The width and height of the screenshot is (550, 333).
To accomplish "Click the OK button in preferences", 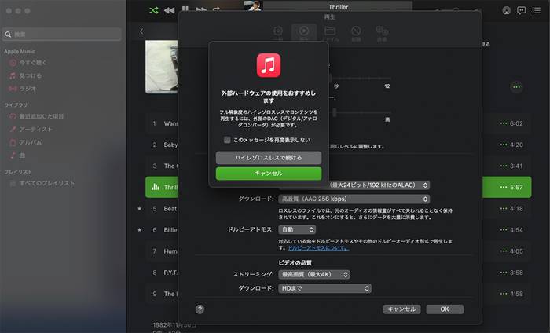I will 445,309.
